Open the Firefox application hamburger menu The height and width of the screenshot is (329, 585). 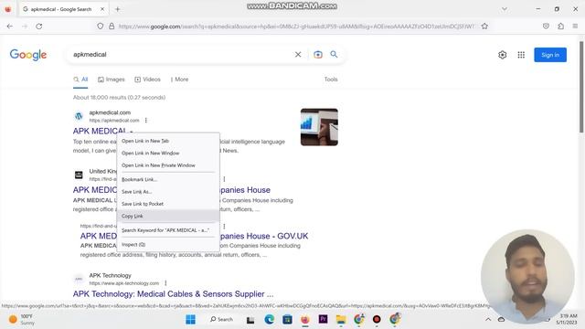[575, 27]
